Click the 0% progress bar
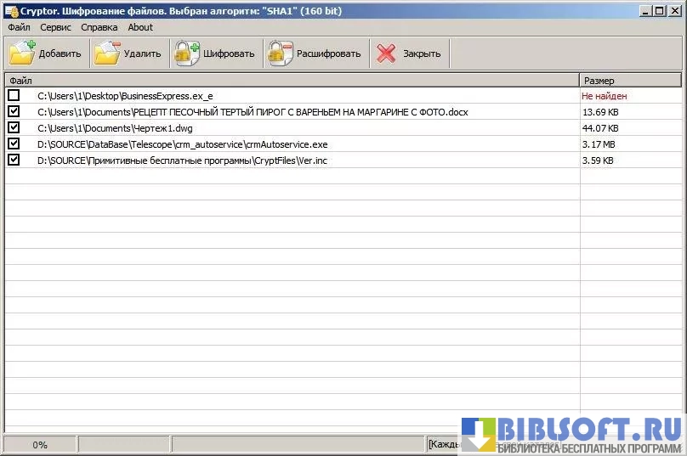The image size is (687, 456). [40, 445]
